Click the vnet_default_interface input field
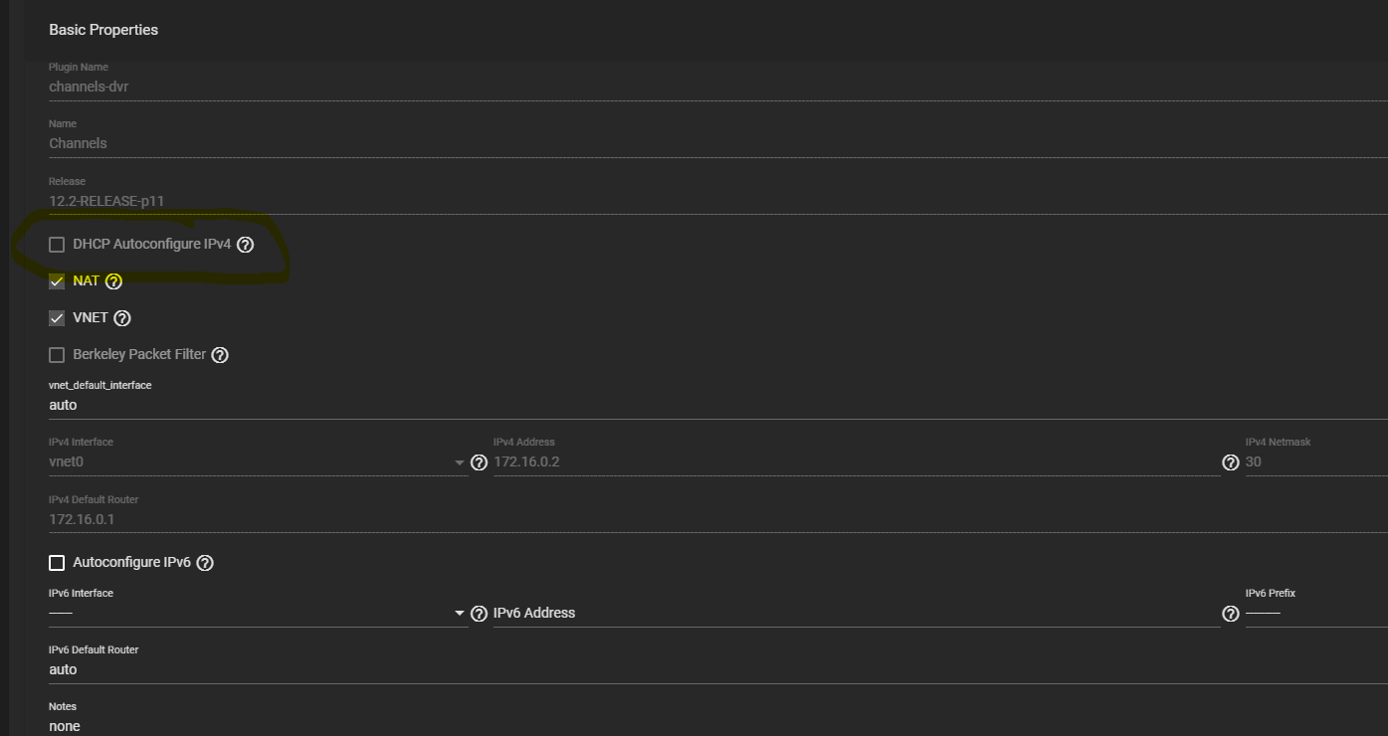The width and height of the screenshot is (1388, 736). point(696,405)
